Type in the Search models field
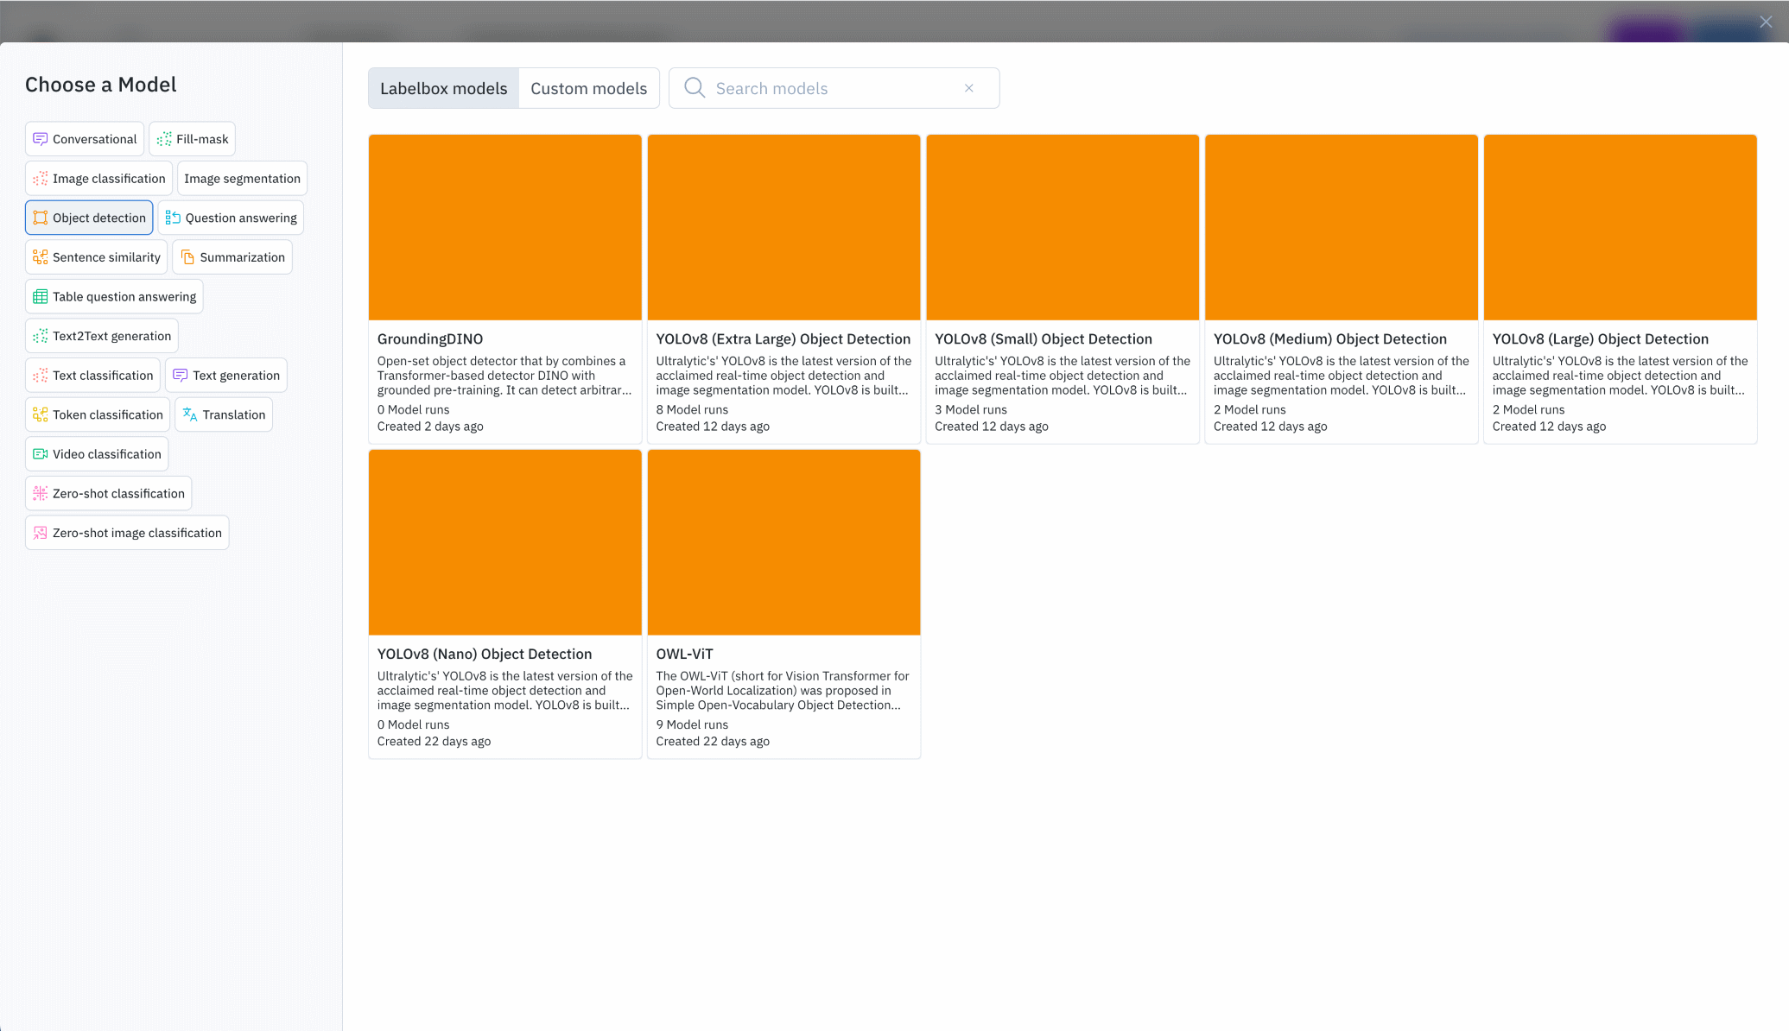1789x1031 pixels. pos(829,88)
